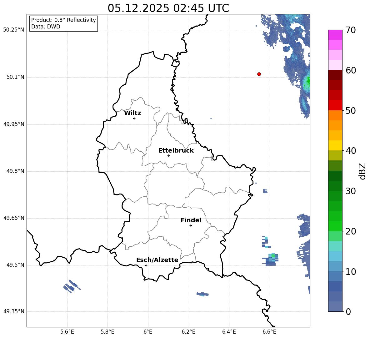Click the 49.8°N latitude label
The width and height of the screenshot is (370, 338).
(x=16, y=171)
